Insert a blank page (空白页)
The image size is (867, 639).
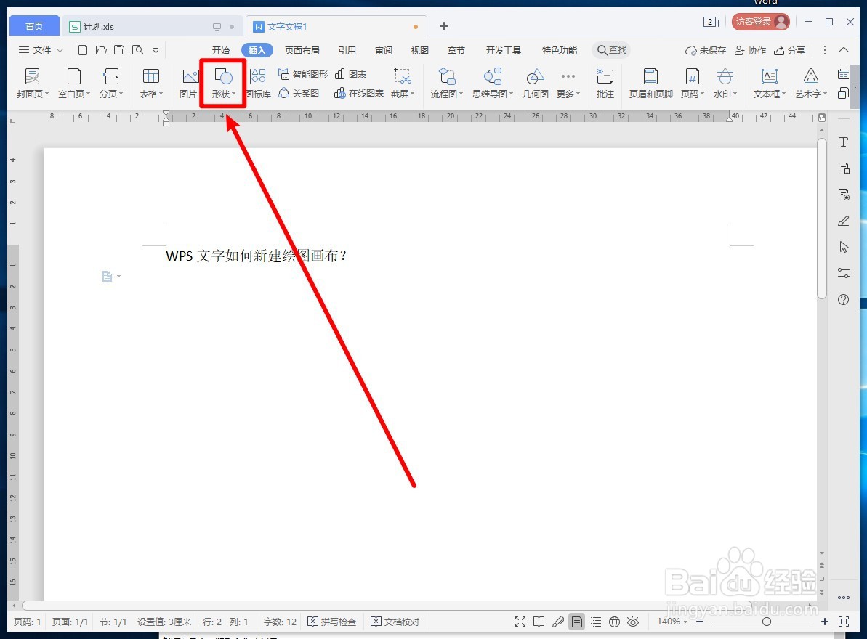tap(73, 84)
